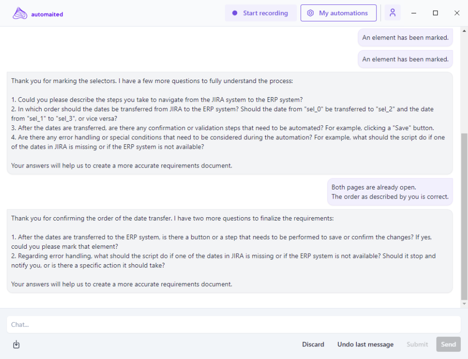Click the automaited brand name text
The height and width of the screenshot is (359, 468).
(x=47, y=14)
